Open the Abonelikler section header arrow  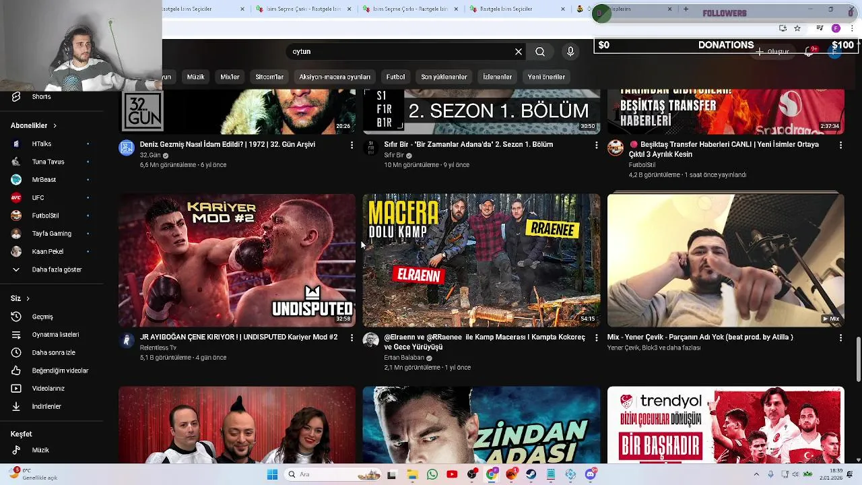pyautogui.click(x=55, y=126)
